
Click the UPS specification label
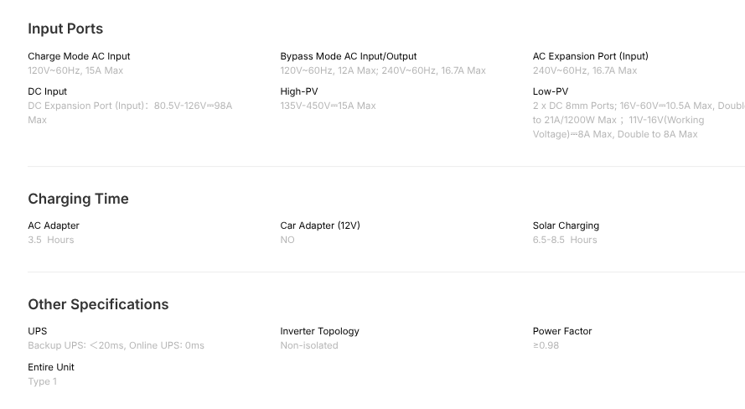point(38,331)
